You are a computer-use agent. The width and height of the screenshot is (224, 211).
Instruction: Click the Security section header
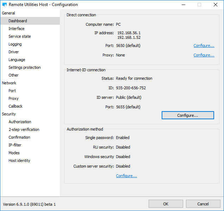(x=9, y=114)
